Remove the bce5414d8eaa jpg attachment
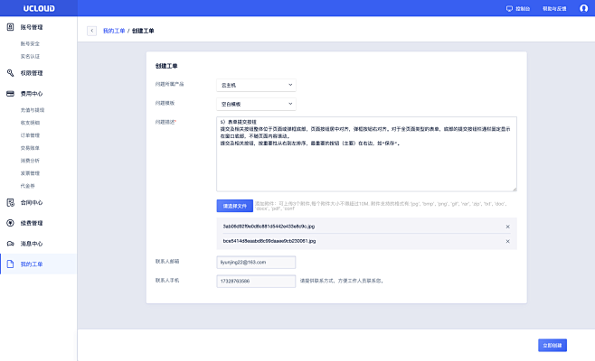595x361 pixels. 507,241
